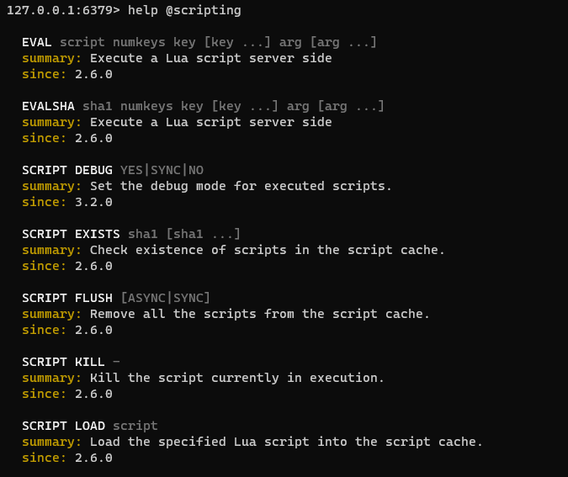
Task: Click the EVALSHA command name
Action: [48, 106]
